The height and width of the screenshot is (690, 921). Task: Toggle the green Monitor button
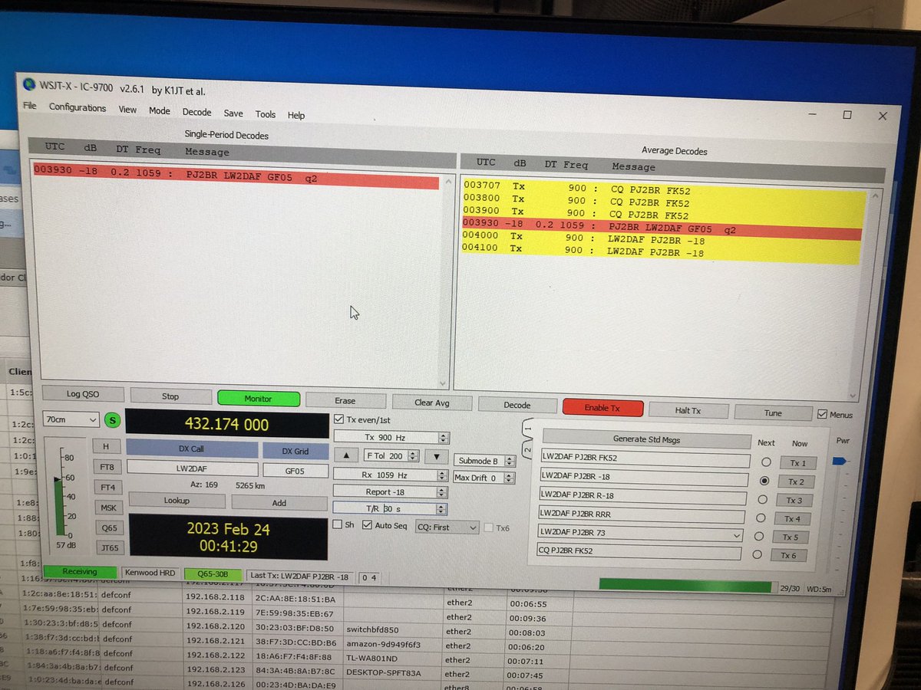258,399
